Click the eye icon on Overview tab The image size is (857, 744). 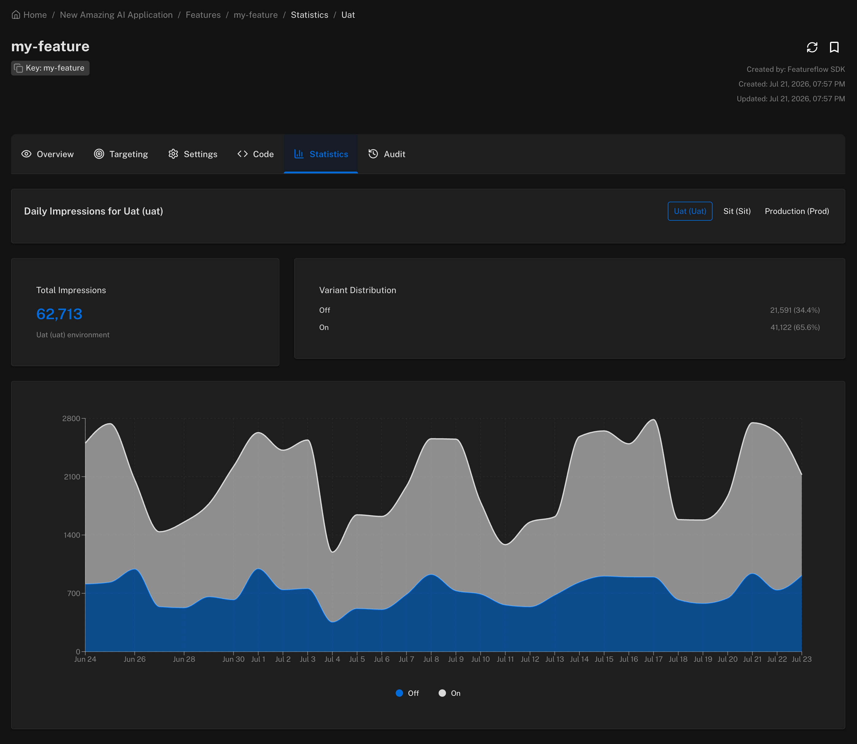(26, 154)
